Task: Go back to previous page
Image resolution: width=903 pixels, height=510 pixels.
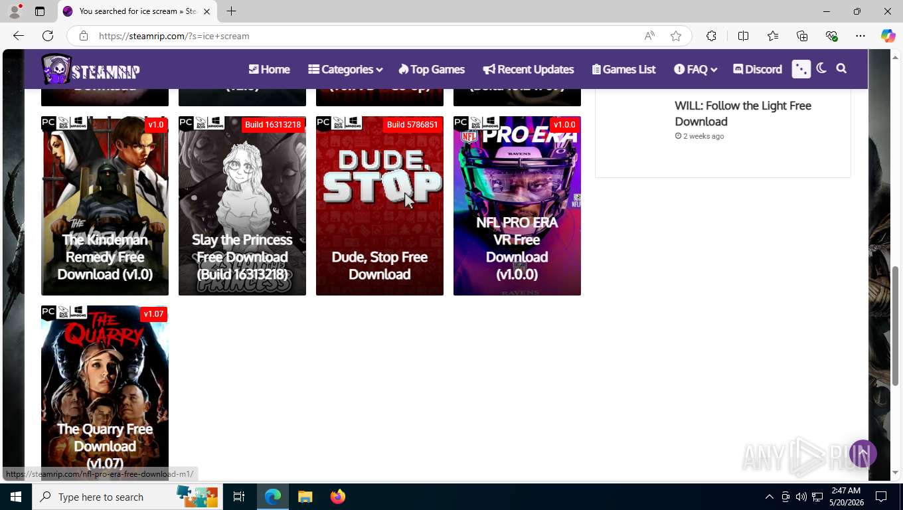Action: point(19,36)
